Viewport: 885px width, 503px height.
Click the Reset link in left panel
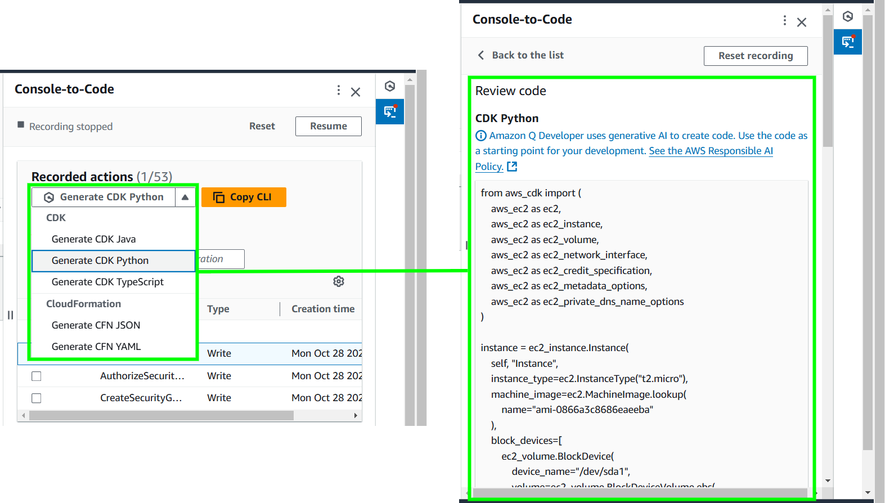[x=262, y=126]
